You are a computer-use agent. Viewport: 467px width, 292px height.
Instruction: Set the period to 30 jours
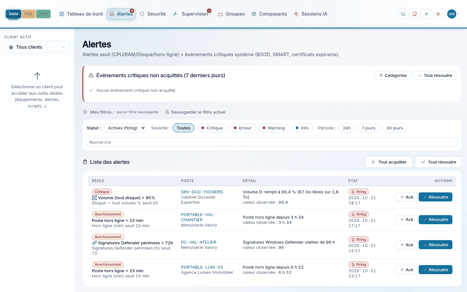click(x=395, y=128)
